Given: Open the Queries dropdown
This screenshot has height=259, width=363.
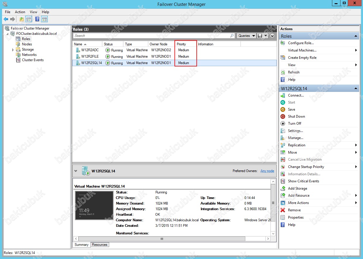Looking at the screenshot, I should [246, 36].
